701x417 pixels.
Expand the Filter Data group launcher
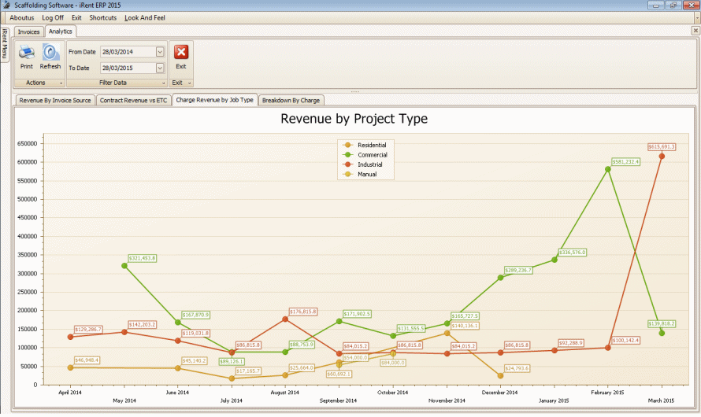click(164, 83)
